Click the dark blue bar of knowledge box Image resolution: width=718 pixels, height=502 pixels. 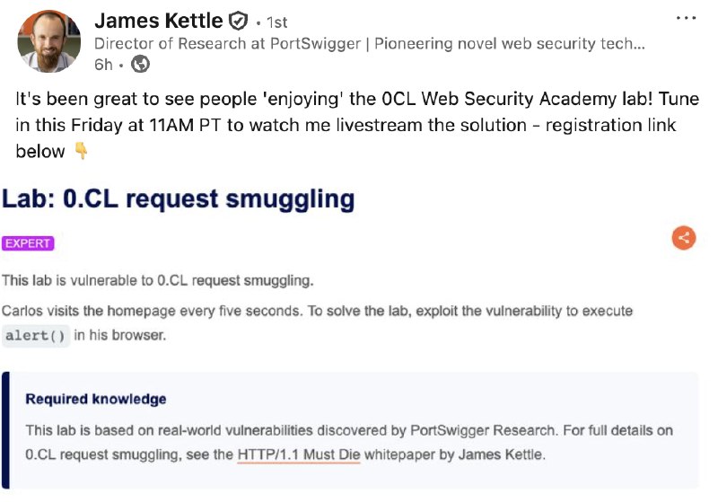(5, 431)
